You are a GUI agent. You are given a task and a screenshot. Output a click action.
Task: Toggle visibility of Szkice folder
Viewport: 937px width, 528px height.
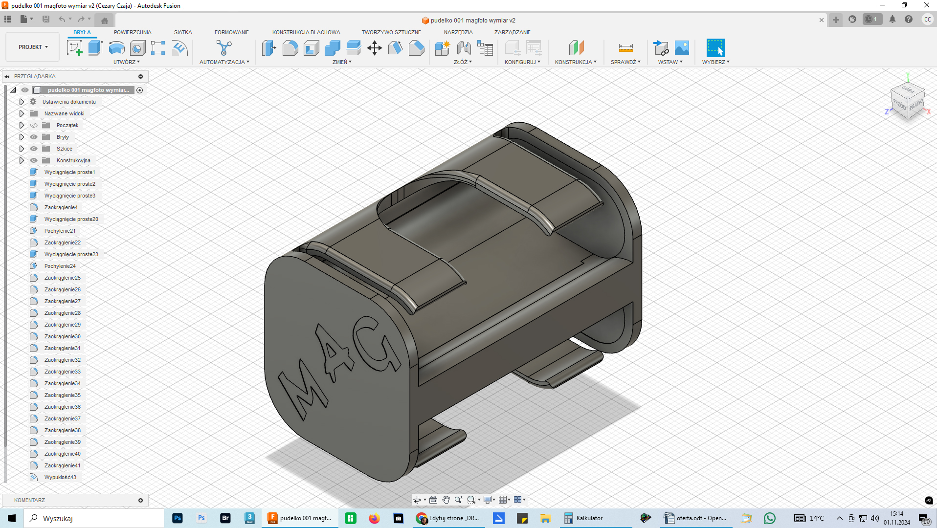tap(34, 149)
